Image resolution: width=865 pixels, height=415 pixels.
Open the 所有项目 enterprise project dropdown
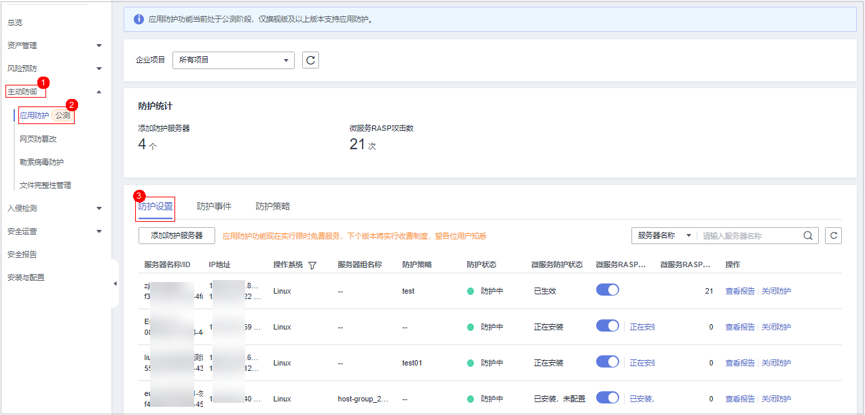[x=233, y=60]
